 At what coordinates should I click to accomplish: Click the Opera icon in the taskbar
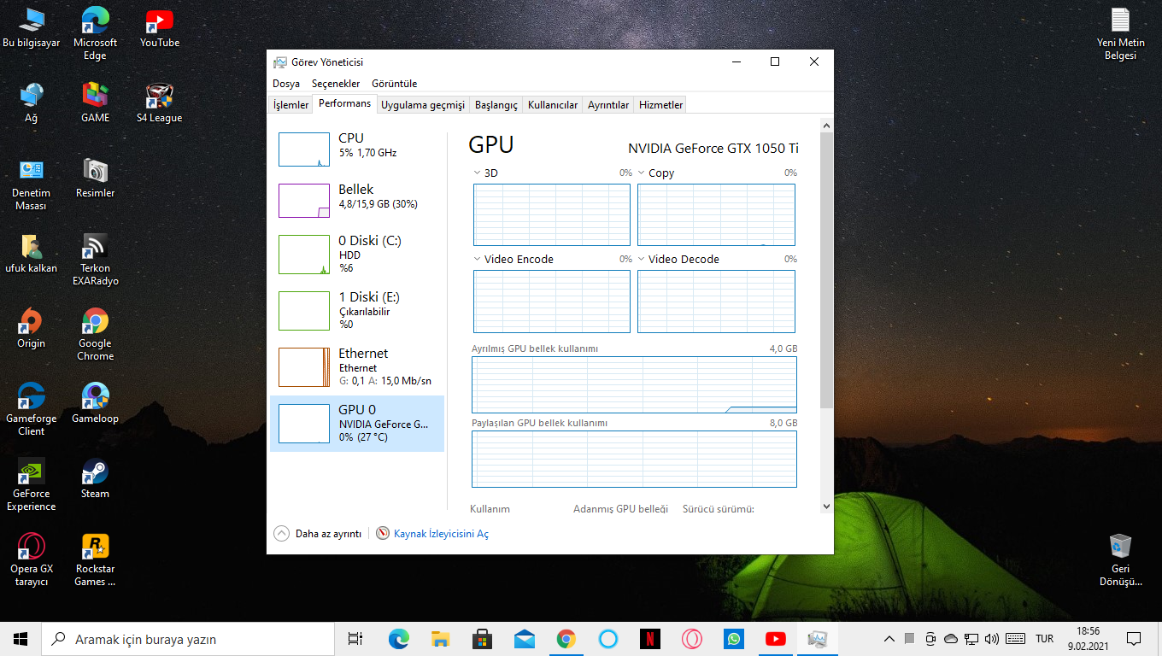click(692, 639)
